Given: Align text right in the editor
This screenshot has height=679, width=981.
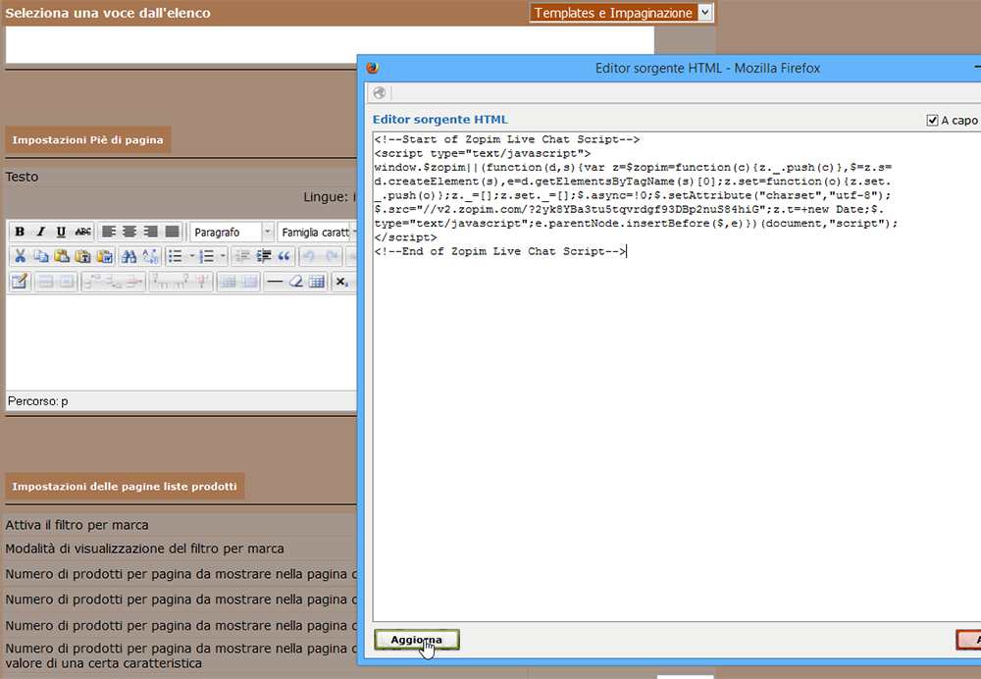Looking at the screenshot, I should [151, 233].
